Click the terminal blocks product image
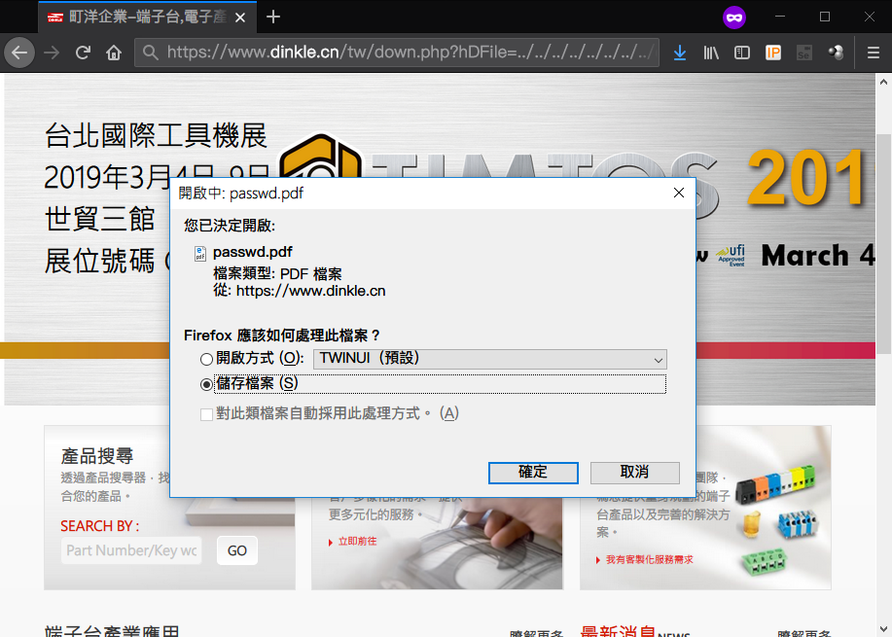892x637 pixels. click(777, 519)
